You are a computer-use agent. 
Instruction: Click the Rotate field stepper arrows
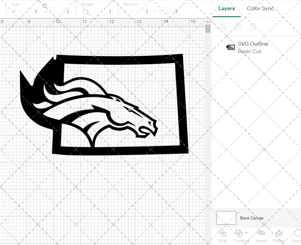110,12
